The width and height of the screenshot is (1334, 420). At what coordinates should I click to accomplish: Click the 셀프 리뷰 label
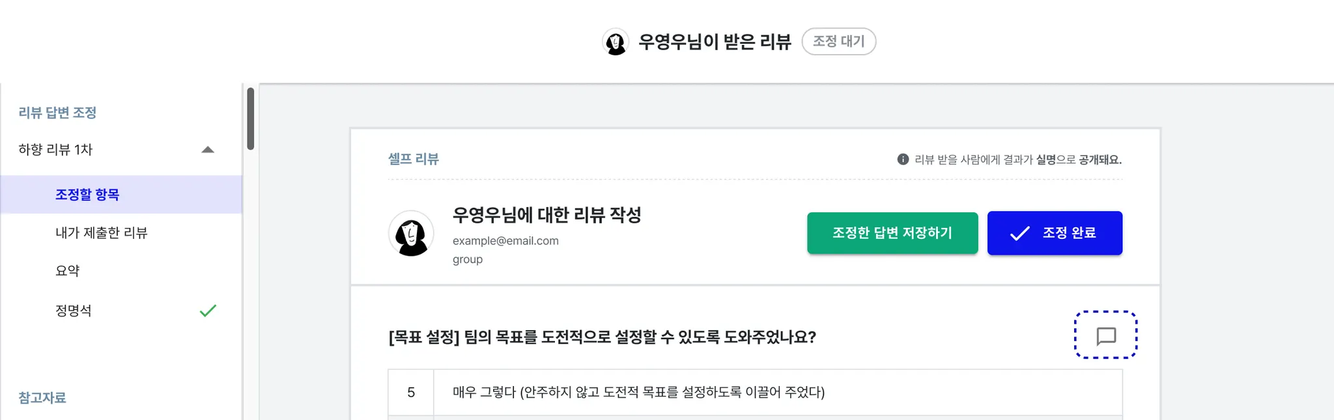[414, 159]
